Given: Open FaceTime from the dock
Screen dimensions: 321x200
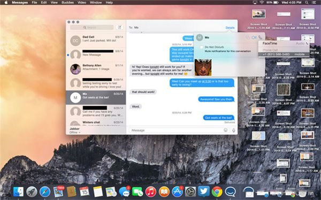Looking at the screenshot, I should pos(137,192).
